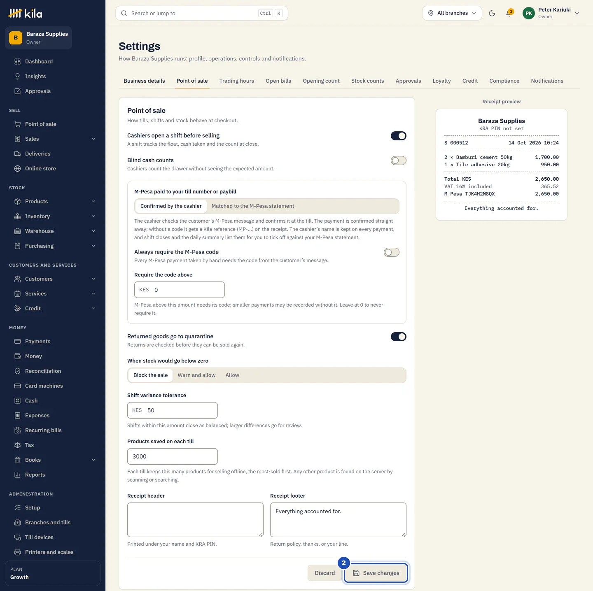Open the Notifications settings tab

(x=547, y=81)
